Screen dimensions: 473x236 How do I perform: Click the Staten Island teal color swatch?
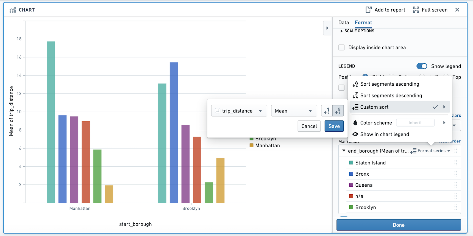point(351,163)
